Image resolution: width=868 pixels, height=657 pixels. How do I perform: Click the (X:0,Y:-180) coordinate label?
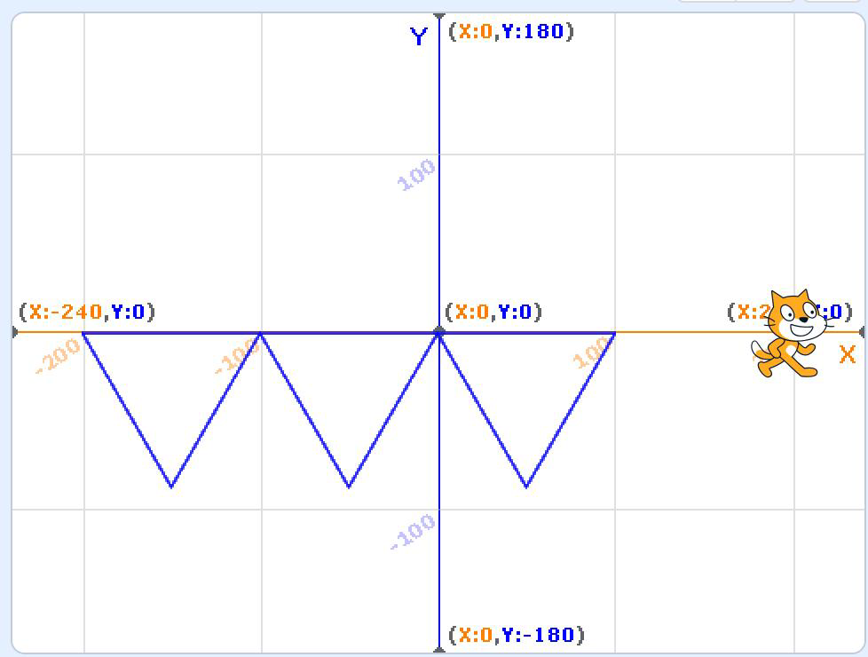(517, 635)
